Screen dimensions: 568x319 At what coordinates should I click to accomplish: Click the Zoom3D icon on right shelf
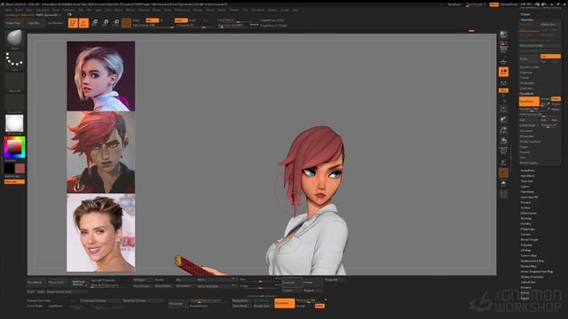coord(503,129)
